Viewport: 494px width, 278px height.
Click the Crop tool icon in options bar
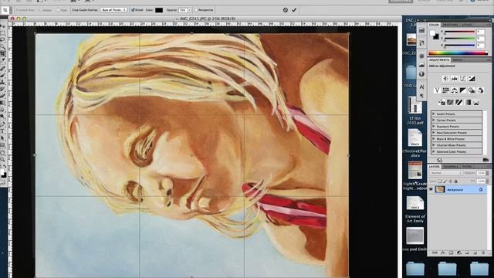5,10
